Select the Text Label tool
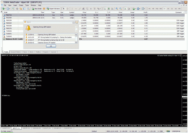The width and height of the screenshot is (188, 133). (94, 9)
